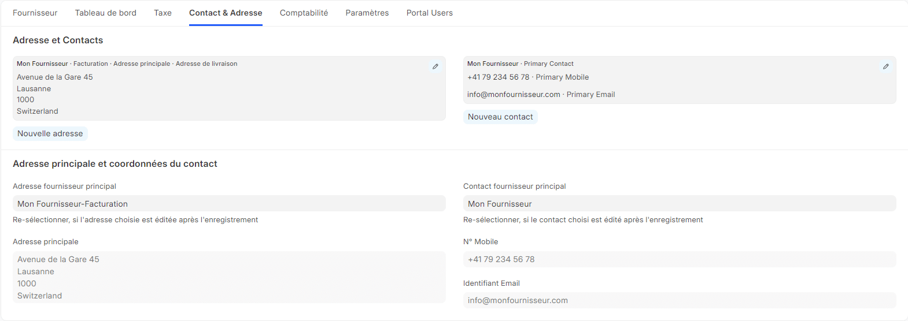Open the Comptabilité tab
908x321 pixels.
pos(304,13)
